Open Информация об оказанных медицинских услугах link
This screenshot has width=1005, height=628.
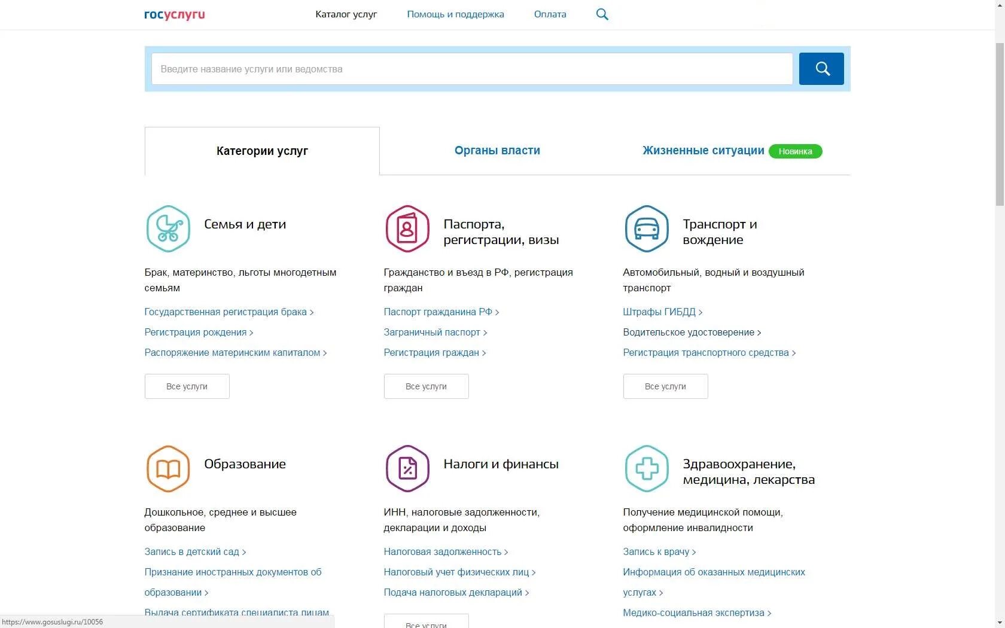(714, 583)
